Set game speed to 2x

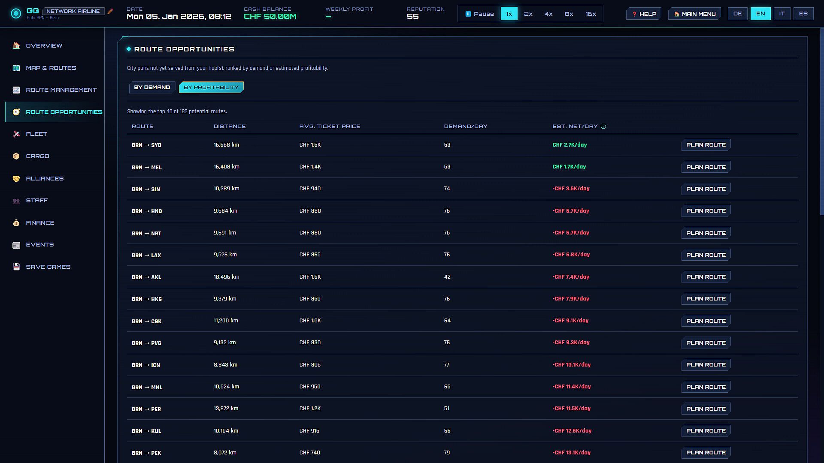point(528,14)
